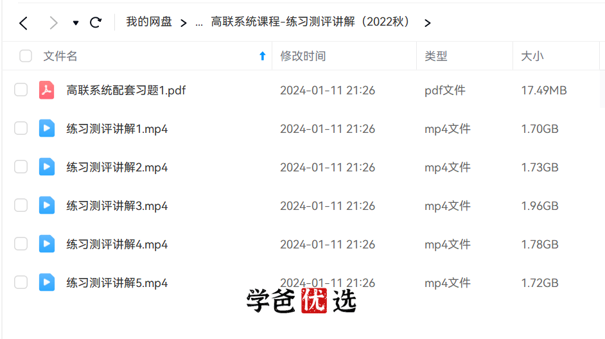Click the PDF icon of 高联系统配套习题1.pdf
This screenshot has width=605, height=339.
(47, 90)
